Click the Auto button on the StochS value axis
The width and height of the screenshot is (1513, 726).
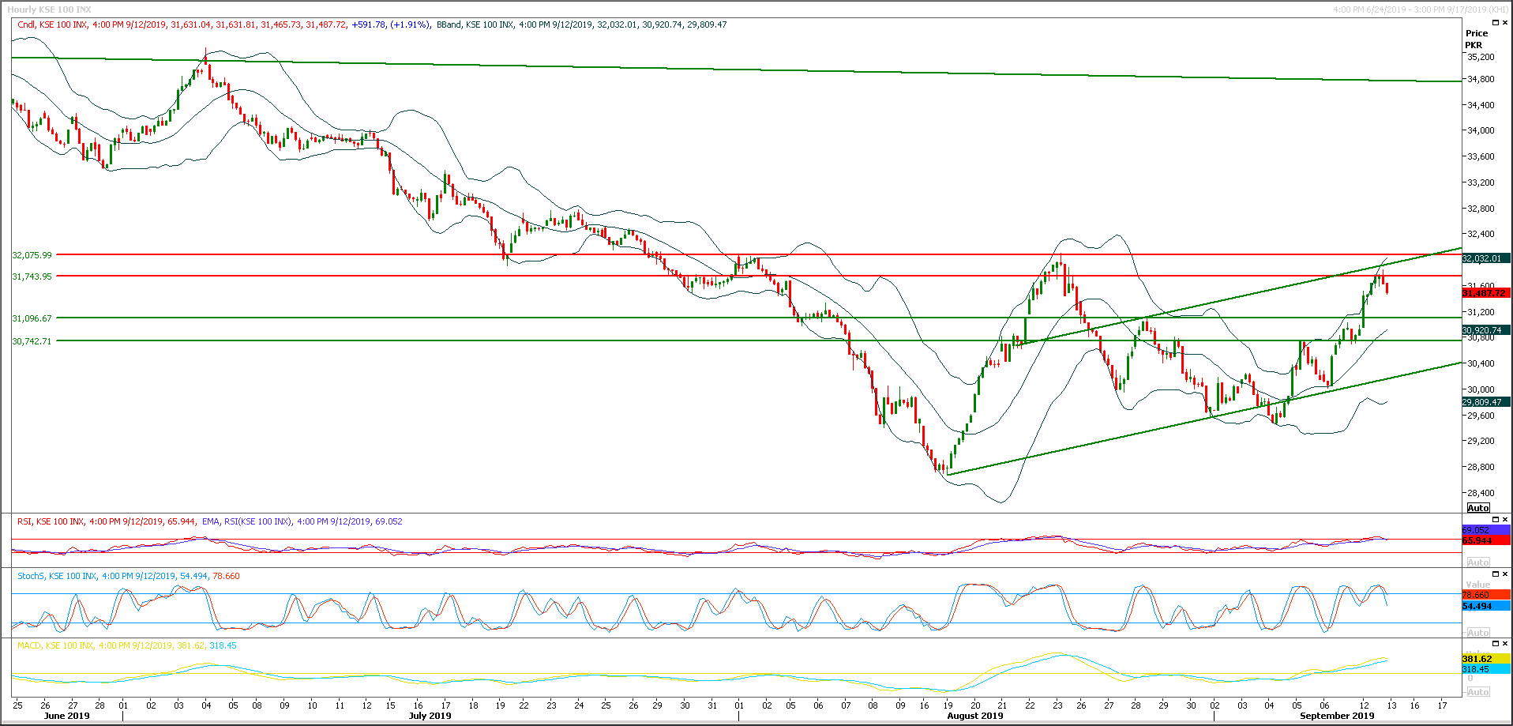pyautogui.click(x=1478, y=631)
